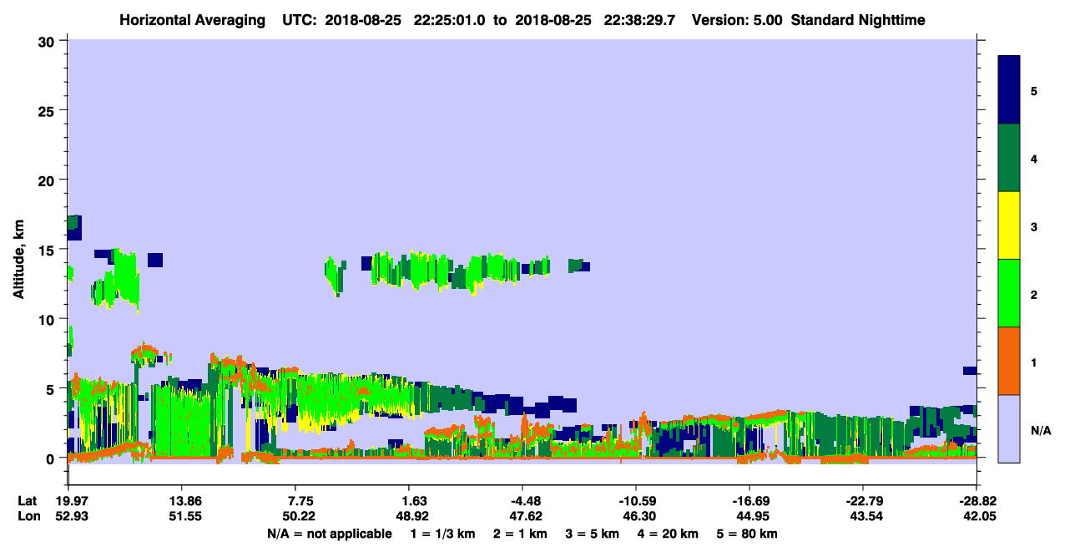Click the latitude value '-28.82'
Screen dimensions: 1085x557
[976, 501]
